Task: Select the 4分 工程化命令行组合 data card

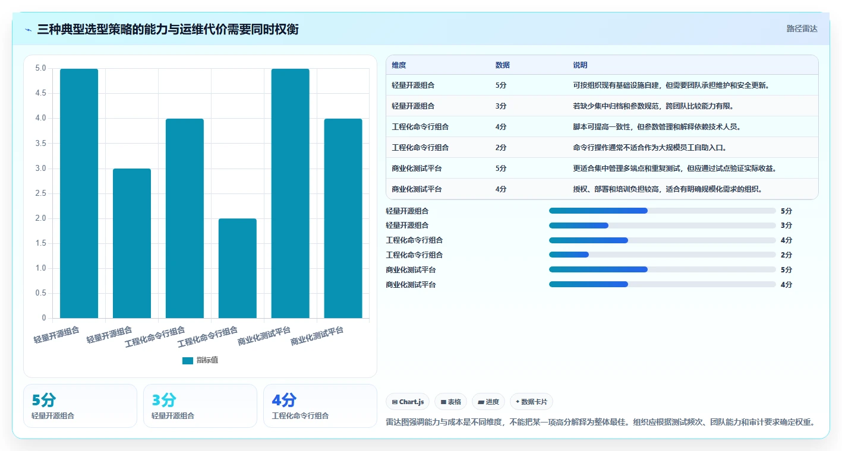Action: click(x=320, y=406)
